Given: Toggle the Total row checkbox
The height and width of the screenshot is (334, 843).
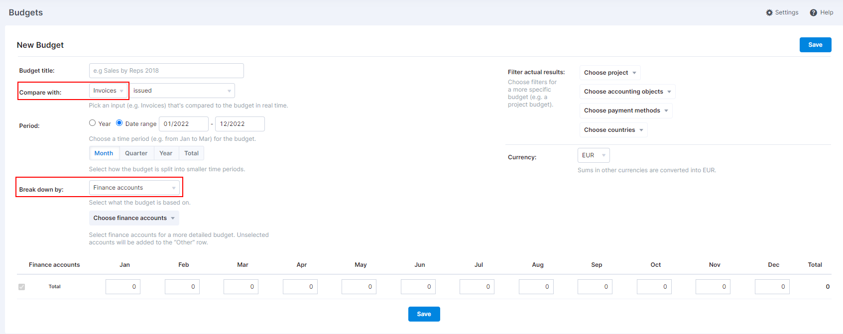Looking at the screenshot, I should click(21, 287).
